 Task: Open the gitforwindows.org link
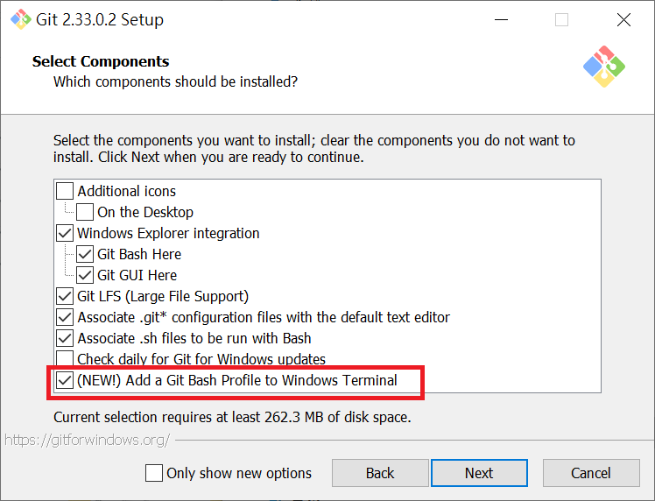point(88,440)
